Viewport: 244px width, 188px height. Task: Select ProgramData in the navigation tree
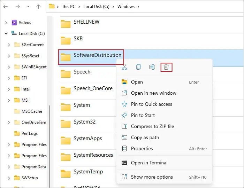33,167
